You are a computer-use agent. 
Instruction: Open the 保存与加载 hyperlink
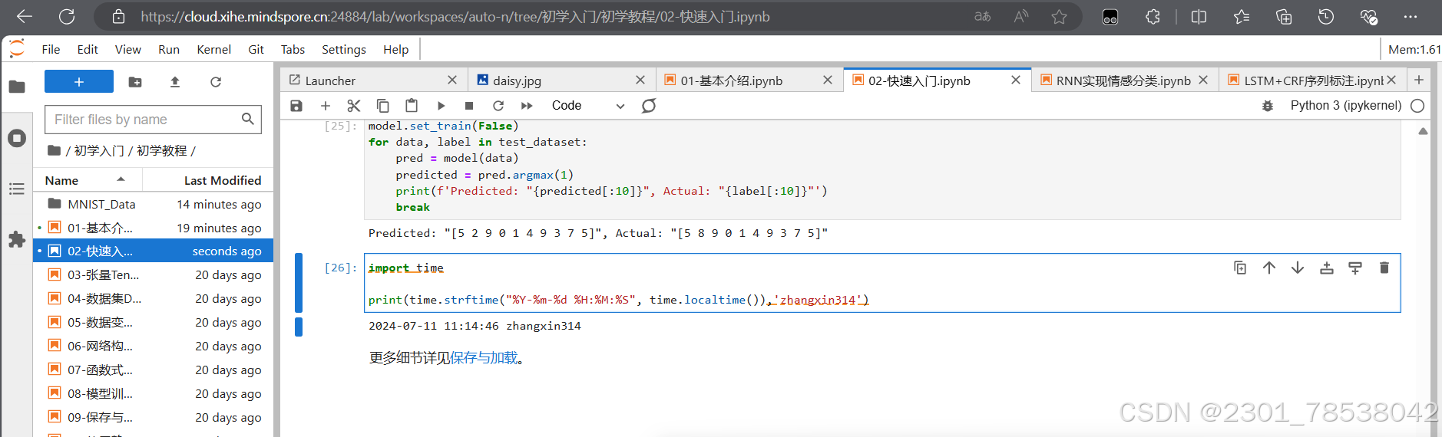coord(484,357)
